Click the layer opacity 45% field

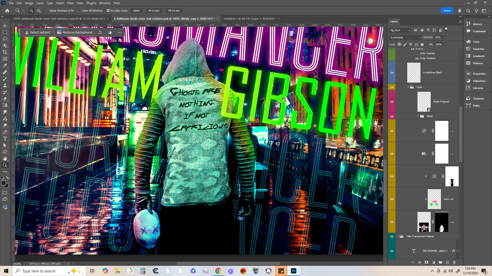click(438, 37)
